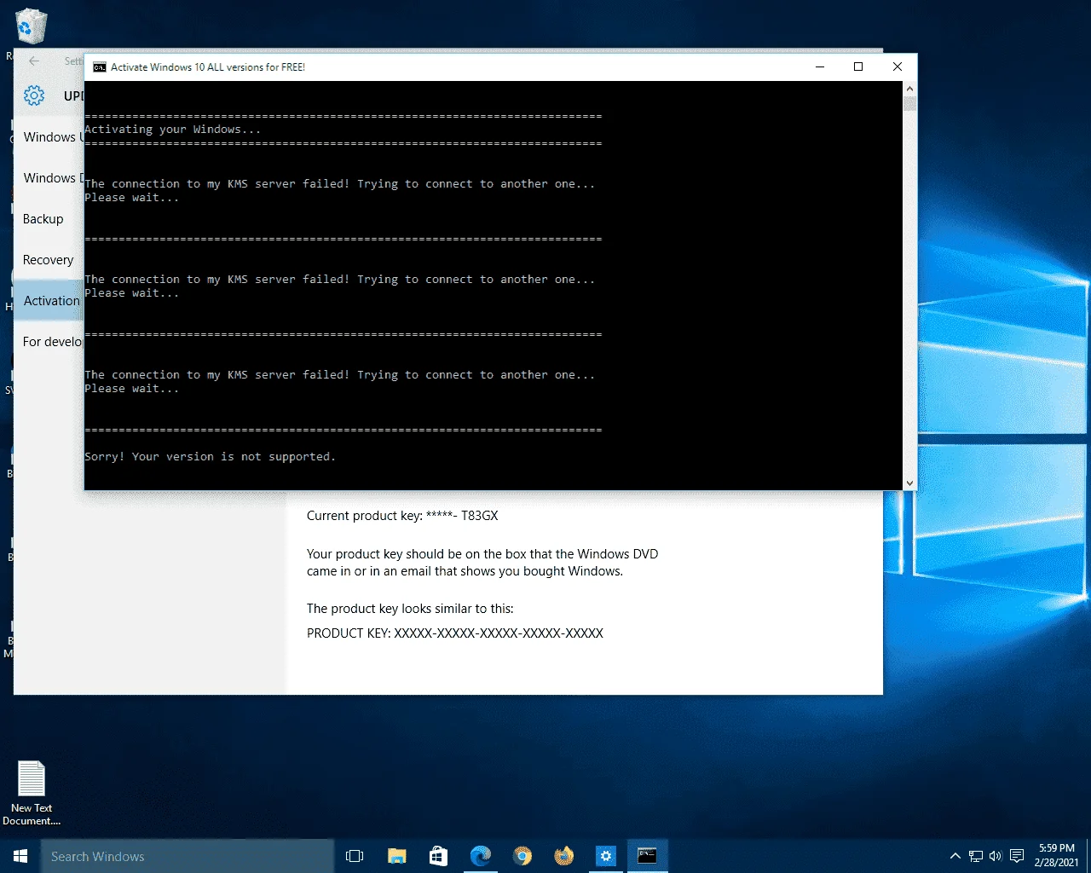Select Activation in the Settings sidebar
Viewport: 1091px width, 873px height.
click(x=49, y=301)
